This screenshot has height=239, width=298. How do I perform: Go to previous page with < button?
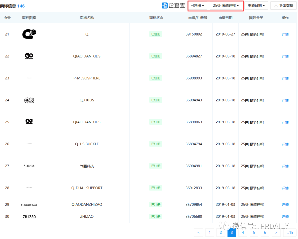(198, 232)
